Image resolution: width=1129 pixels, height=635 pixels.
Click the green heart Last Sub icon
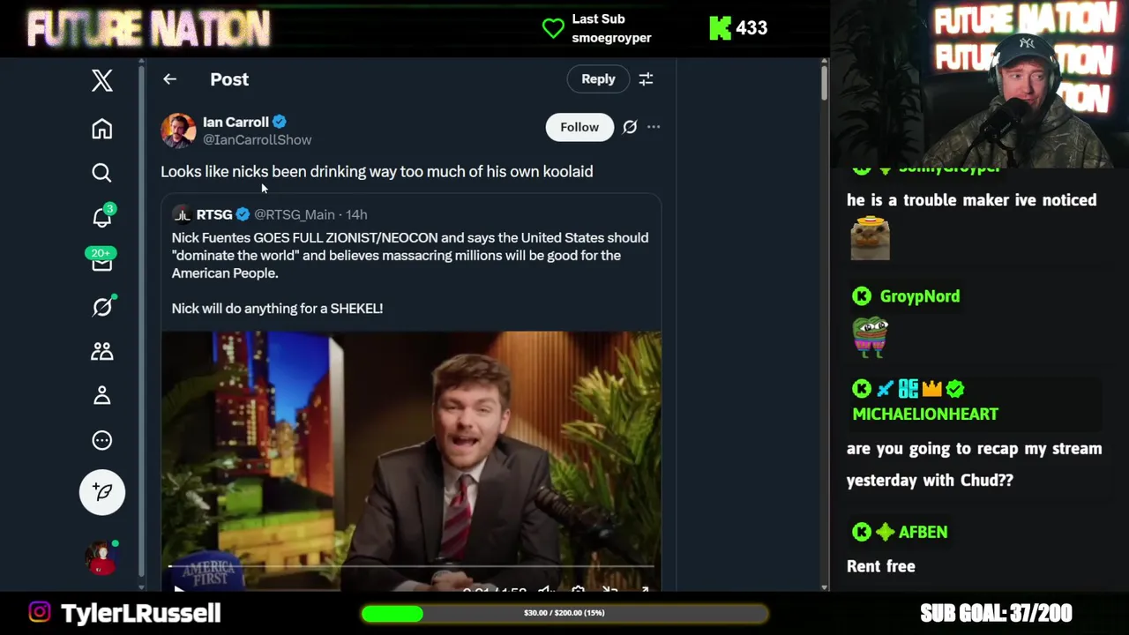point(553,28)
